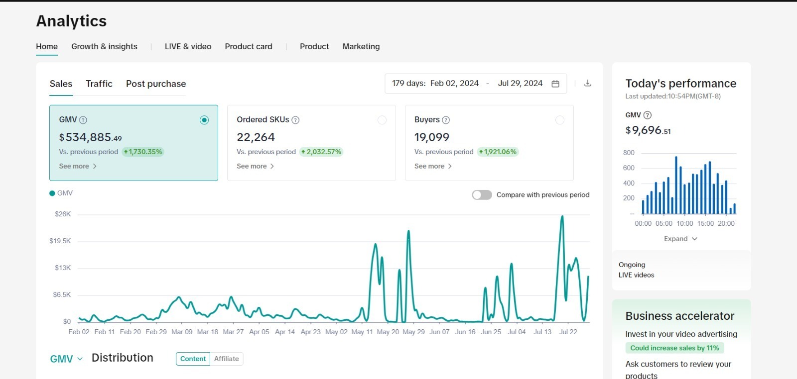Switch to the Traffic tab
797x379 pixels.
(x=99, y=84)
